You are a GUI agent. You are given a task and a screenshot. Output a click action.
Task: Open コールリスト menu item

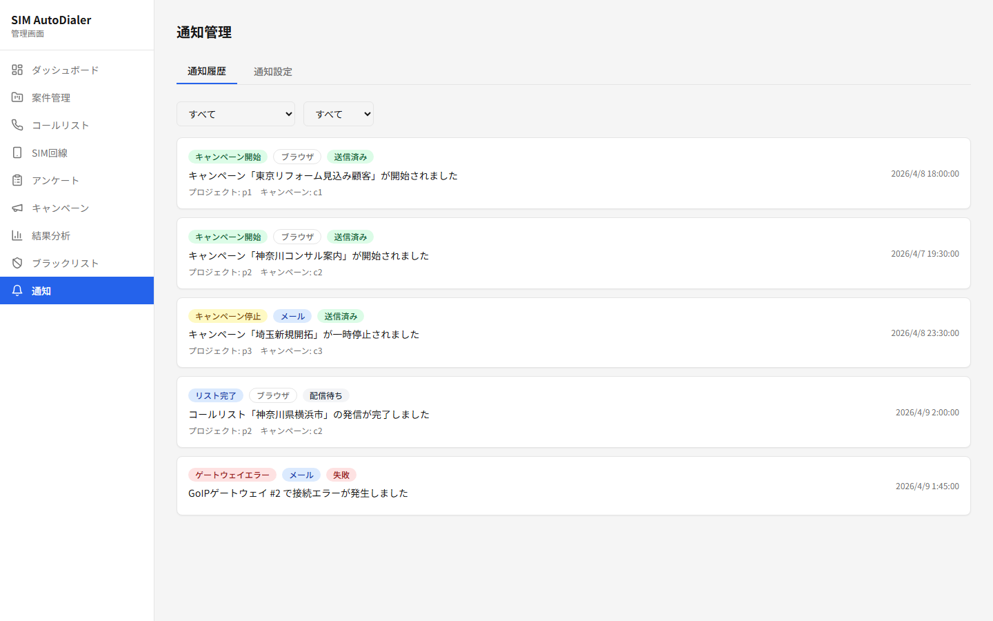point(77,125)
